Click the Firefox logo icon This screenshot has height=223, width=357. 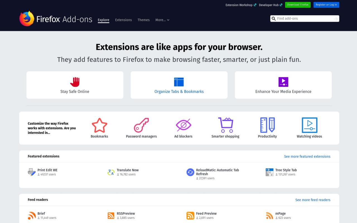27,19
